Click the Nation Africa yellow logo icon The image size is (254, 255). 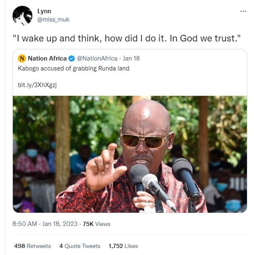click(x=22, y=58)
